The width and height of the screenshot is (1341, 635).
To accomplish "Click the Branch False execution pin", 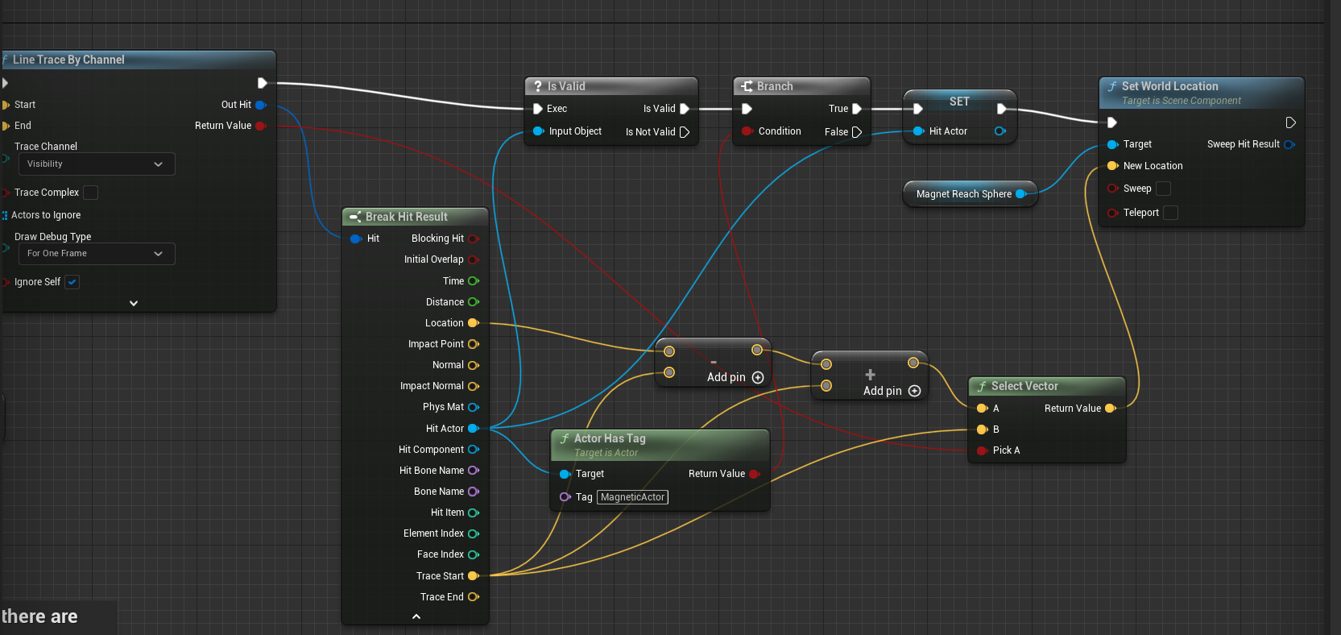I will click(x=856, y=132).
